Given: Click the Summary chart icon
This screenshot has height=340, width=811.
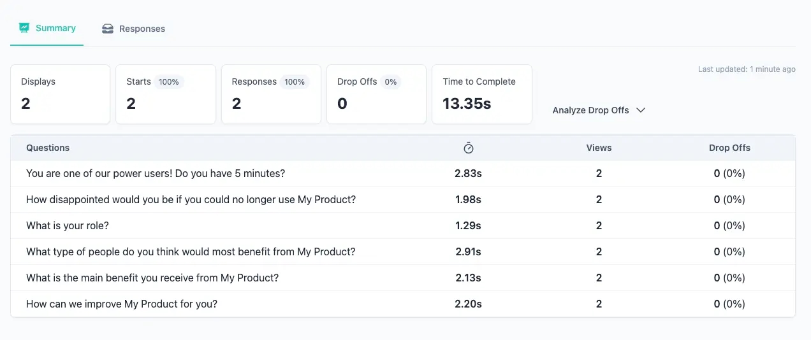Looking at the screenshot, I should [x=24, y=28].
